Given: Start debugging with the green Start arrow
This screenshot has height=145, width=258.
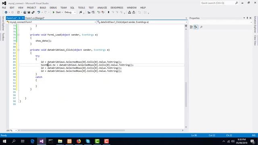Looking at the screenshot, I should [x=54, y=12].
